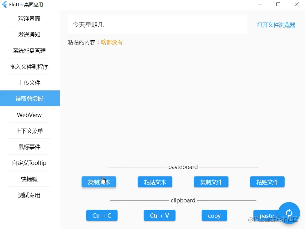This screenshot has width=305, height=229.
Task: Switch to 测试专用 page
Action: coord(29,195)
